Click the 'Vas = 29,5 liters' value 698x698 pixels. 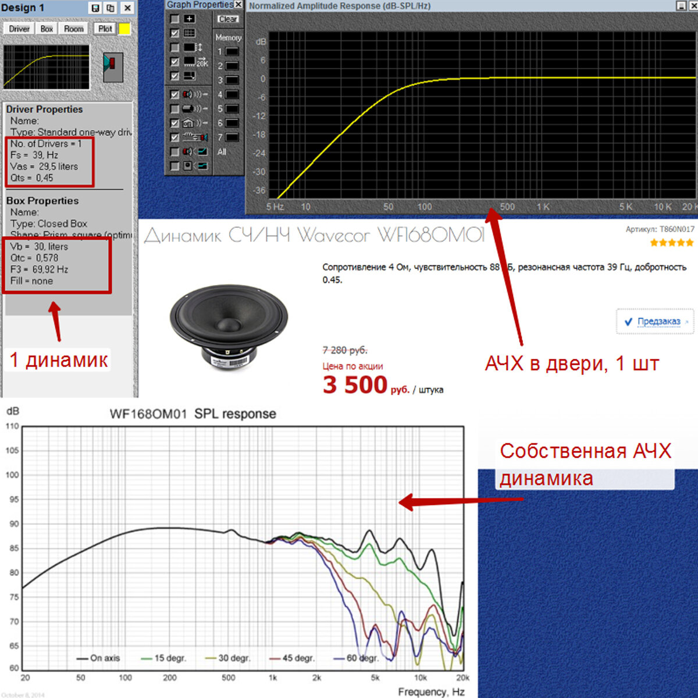(x=44, y=166)
